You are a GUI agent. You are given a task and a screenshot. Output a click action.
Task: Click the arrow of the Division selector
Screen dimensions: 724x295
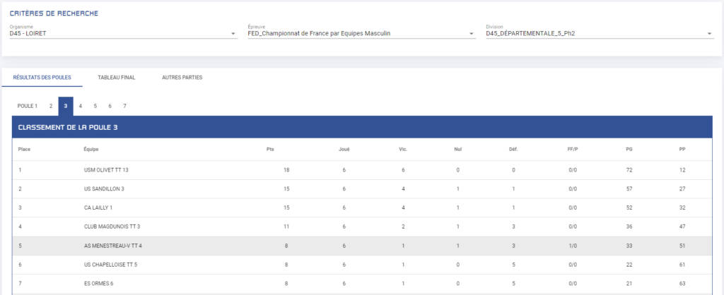click(x=710, y=34)
